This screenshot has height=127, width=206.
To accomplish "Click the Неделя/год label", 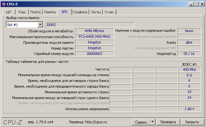I will click(x=166, y=54).
